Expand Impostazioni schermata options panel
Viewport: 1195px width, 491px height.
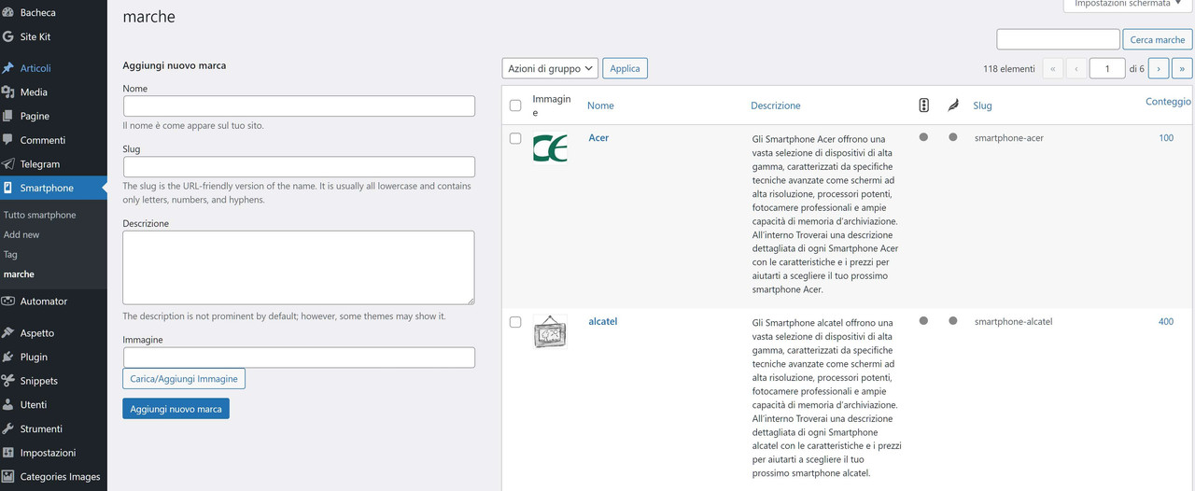coord(1129,5)
